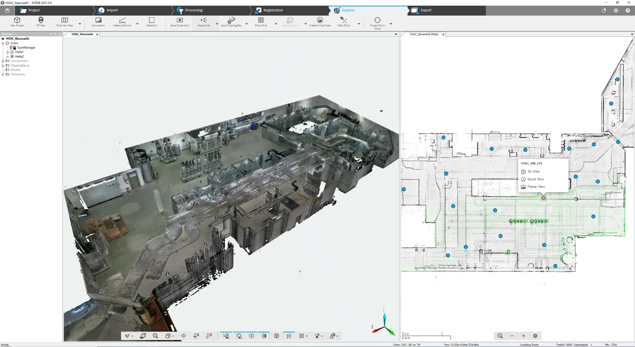Click the map zoom-in plus button

coord(524,336)
